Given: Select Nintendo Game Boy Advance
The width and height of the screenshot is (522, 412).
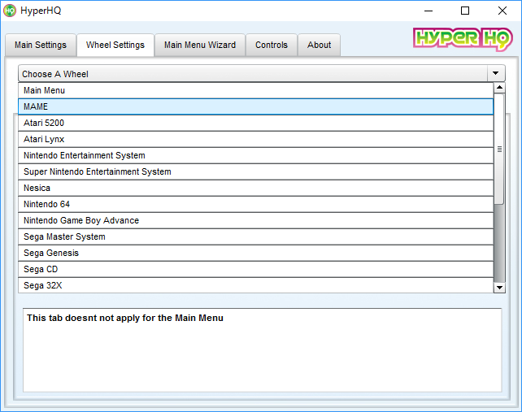Looking at the screenshot, I should tap(255, 221).
